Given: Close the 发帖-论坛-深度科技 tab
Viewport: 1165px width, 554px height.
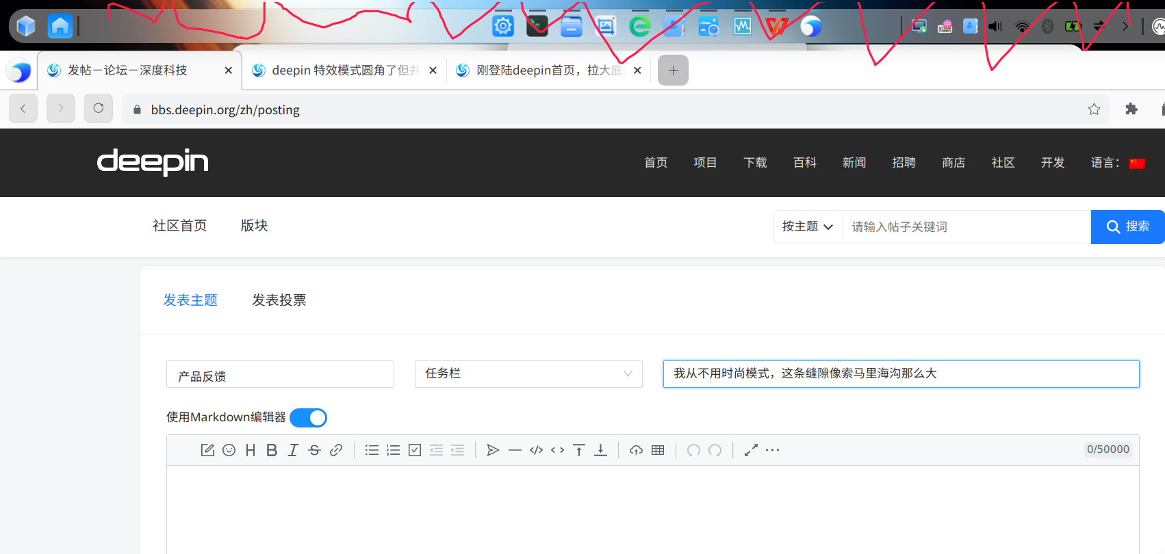Looking at the screenshot, I should tap(228, 70).
